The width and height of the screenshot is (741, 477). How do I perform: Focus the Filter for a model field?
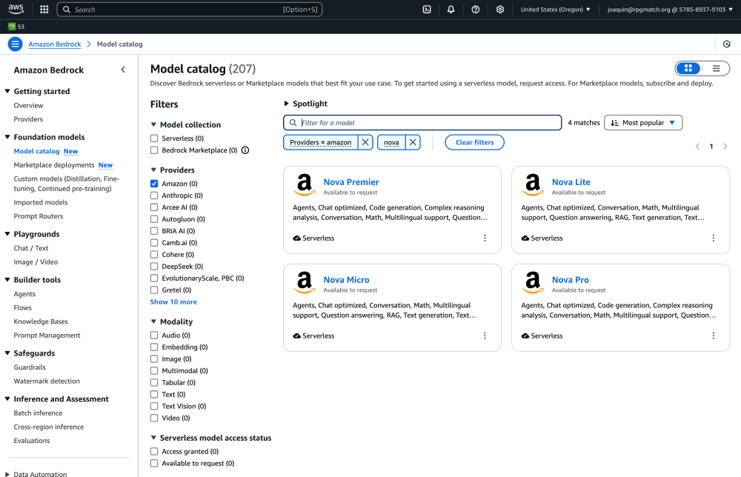tap(422, 123)
